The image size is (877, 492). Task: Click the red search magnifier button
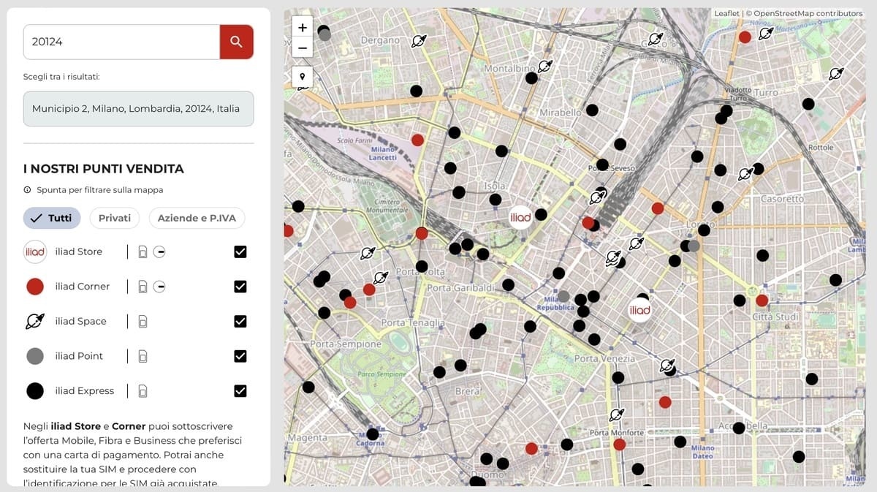point(236,42)
